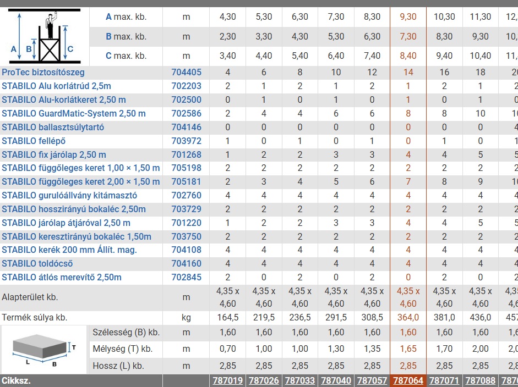Open STABILO átlós merevítő 2,50m link
The width and height of the screenshot is (518, 387).
(x=62, y=277)
